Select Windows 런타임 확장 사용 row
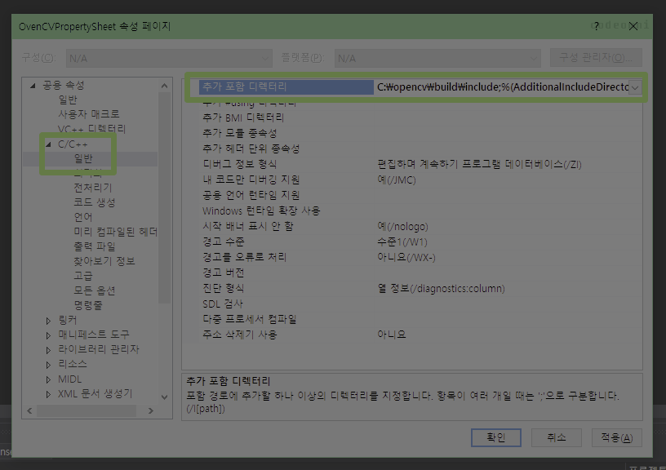 (x=261, y=211)
